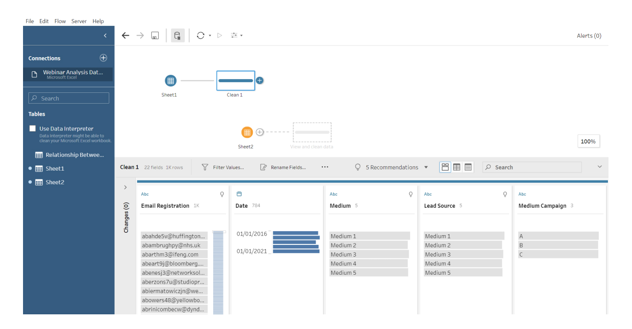
Task: Open the File menu
Action: [x=30, y=21]
